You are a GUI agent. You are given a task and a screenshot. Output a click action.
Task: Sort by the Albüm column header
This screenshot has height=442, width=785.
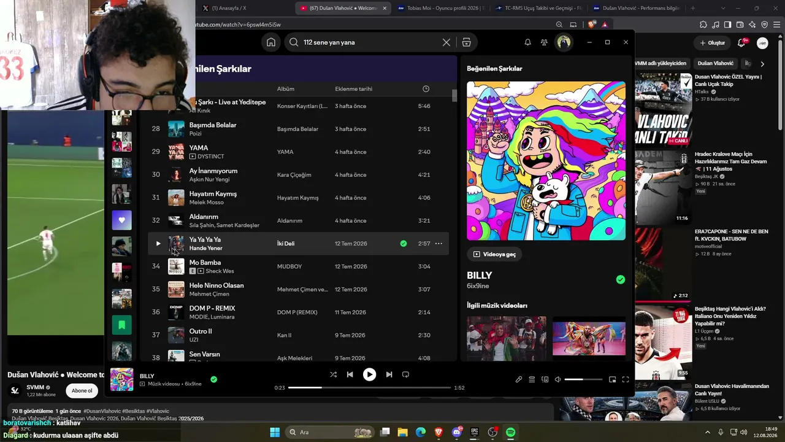[286, 89]
